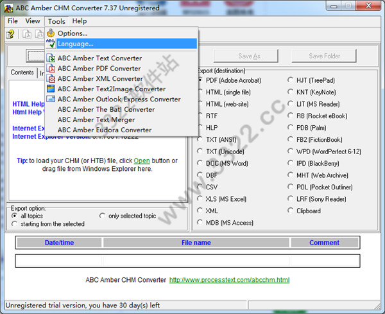Screen dimensions: 385x314
Task: Open the View menu
Action: click(33, 21)
